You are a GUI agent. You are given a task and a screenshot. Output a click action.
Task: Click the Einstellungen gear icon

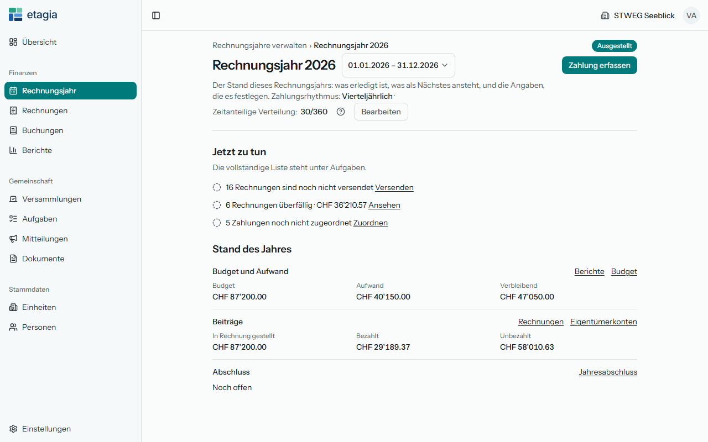pyautogui.click(x=13, y=429)
